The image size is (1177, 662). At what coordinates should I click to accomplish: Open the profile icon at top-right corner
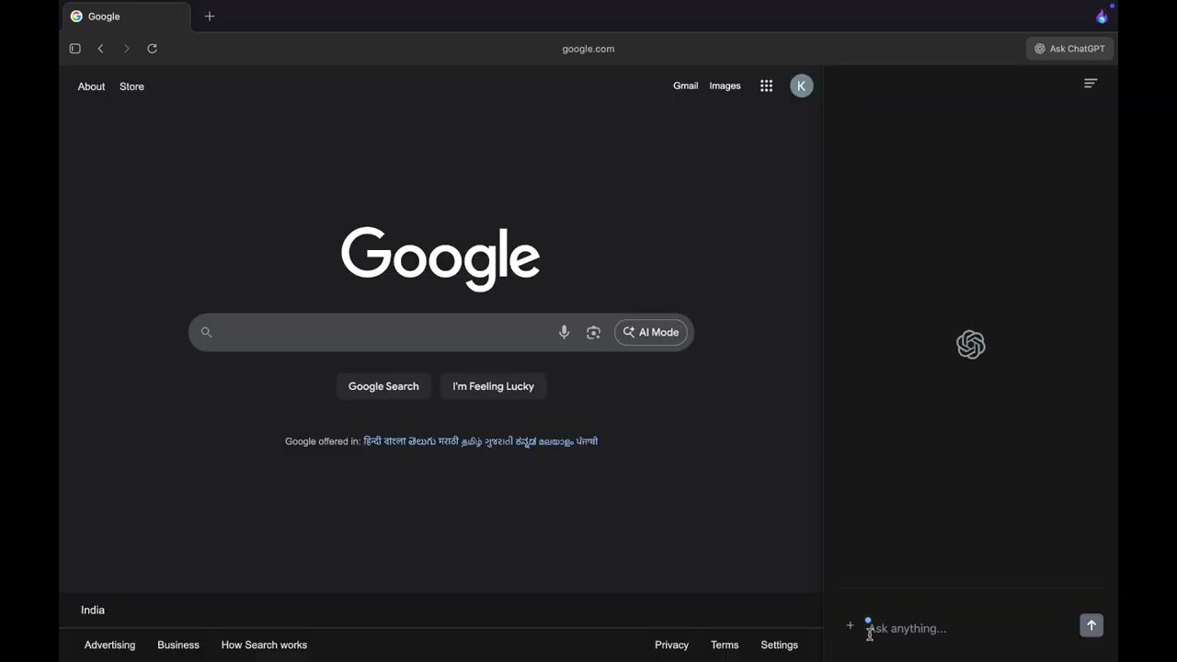pyautogui.click(x=1103, y=16)
